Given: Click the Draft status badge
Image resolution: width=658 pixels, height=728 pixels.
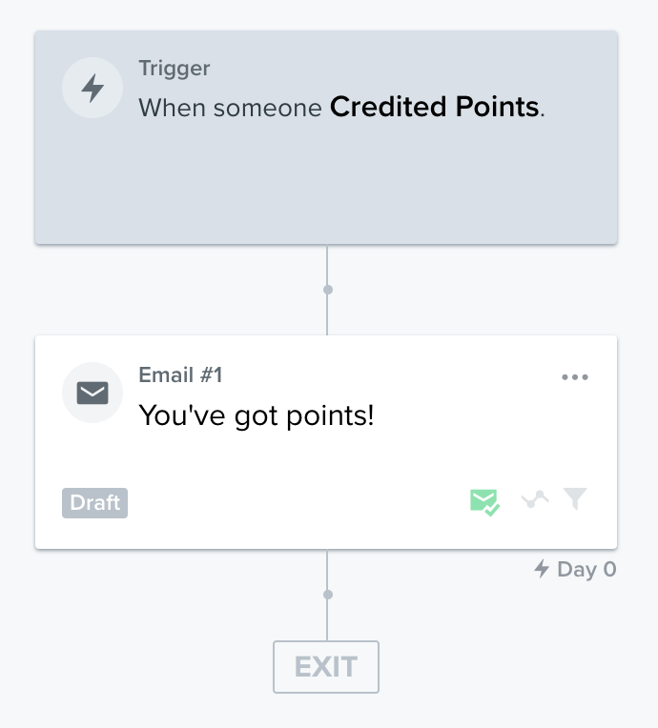Looking at the screenshot, I should tap(94, 503).
